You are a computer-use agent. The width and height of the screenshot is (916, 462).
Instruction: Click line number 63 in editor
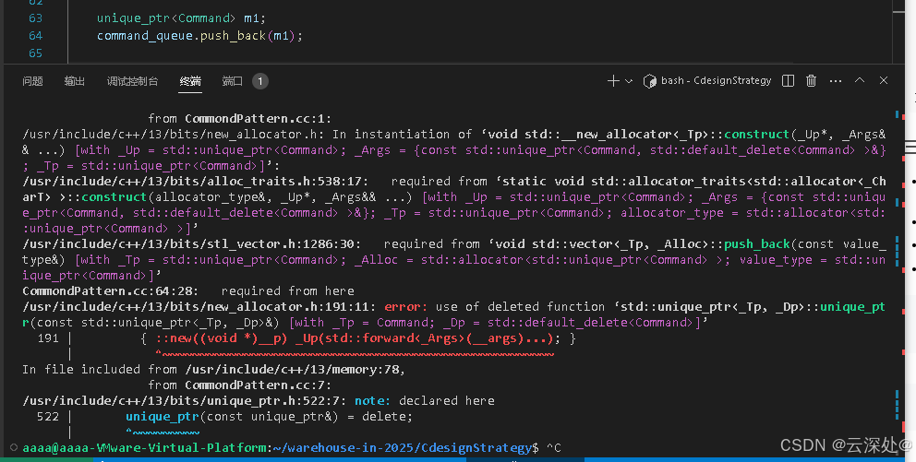pos(36,18)
